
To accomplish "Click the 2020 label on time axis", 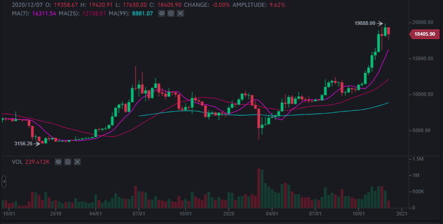I will (230, 213).
